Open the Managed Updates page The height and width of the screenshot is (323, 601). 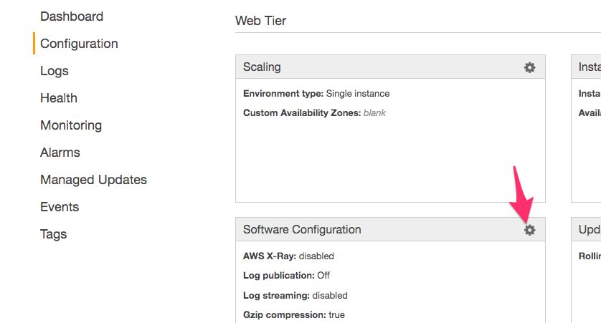click(x=93, y=180)
